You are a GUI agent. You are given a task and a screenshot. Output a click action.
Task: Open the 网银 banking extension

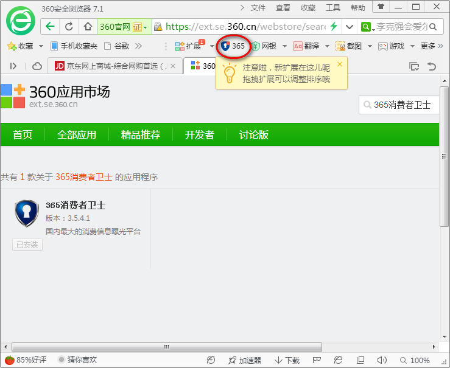click(264, 46)
